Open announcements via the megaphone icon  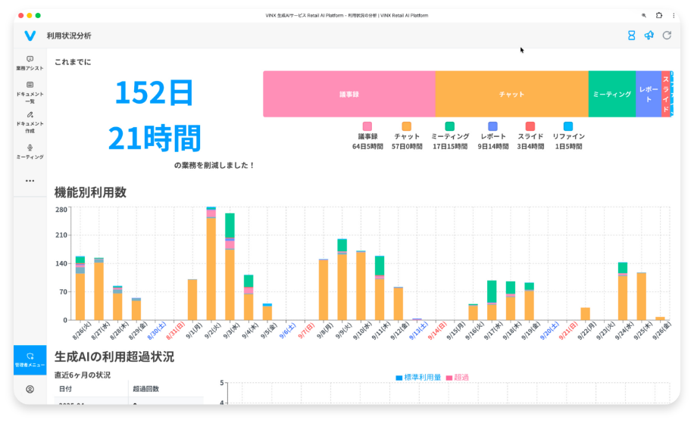pyautogui.click(x=649, y=36)
